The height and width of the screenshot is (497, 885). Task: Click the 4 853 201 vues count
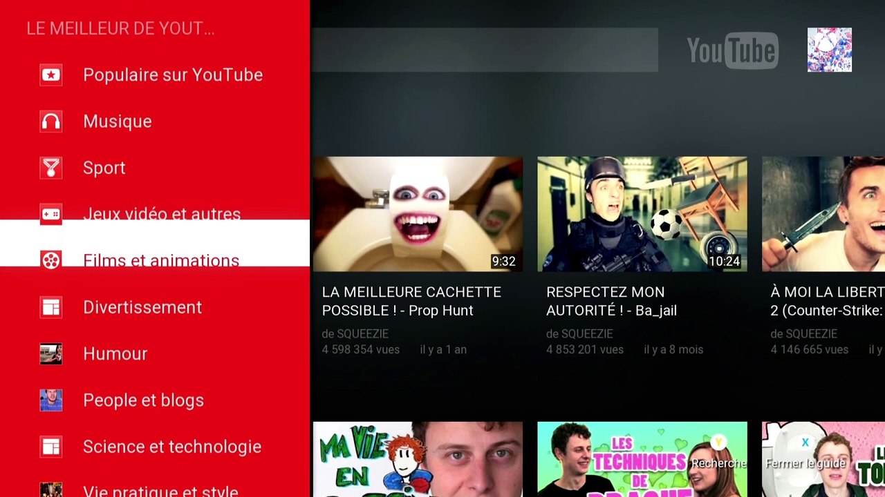[585, 350]
